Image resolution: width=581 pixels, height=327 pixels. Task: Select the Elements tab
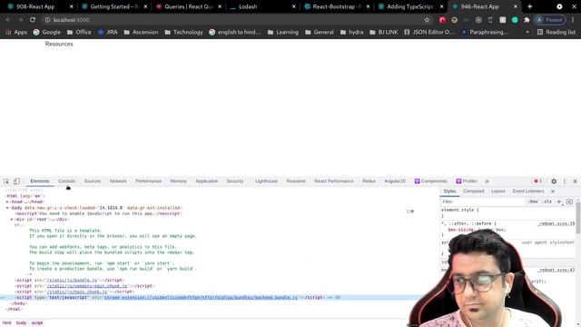[40, 182]
